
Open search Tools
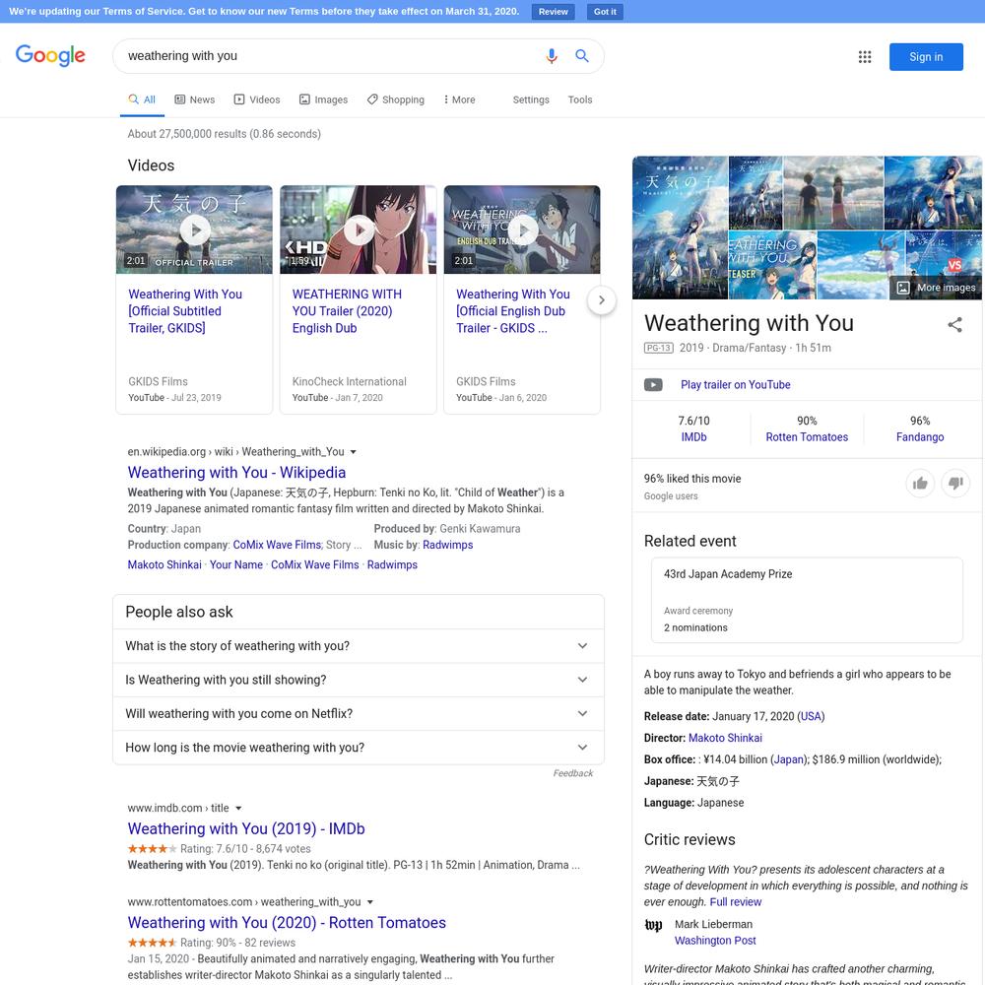point(580,99)
